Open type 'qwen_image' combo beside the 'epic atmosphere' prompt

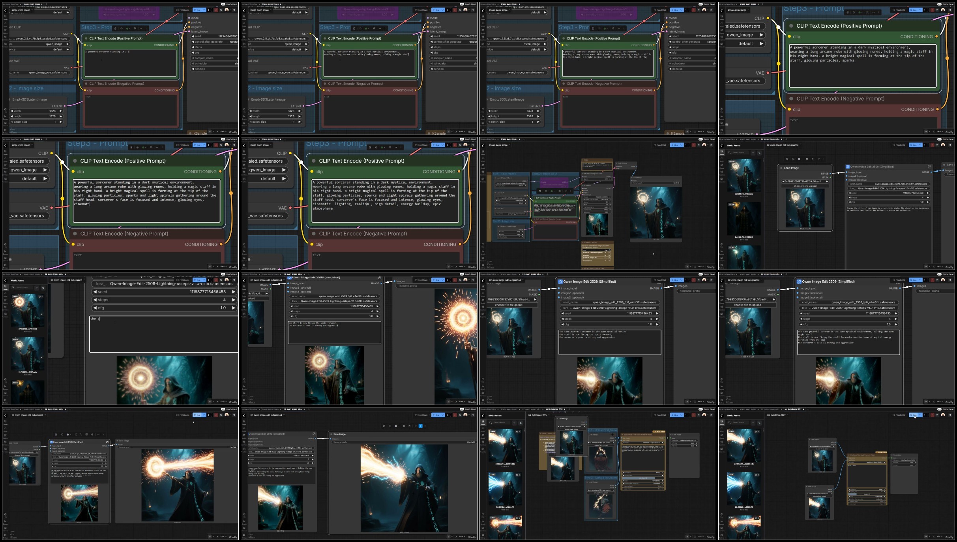pos(268,170)
